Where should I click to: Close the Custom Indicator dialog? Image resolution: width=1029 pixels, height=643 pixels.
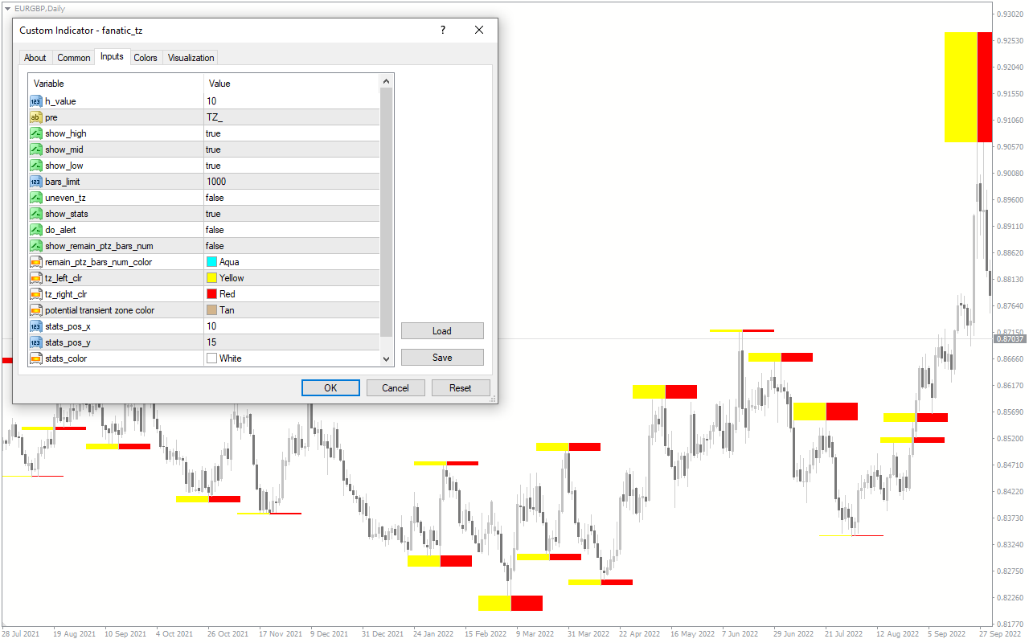[479, 30]
